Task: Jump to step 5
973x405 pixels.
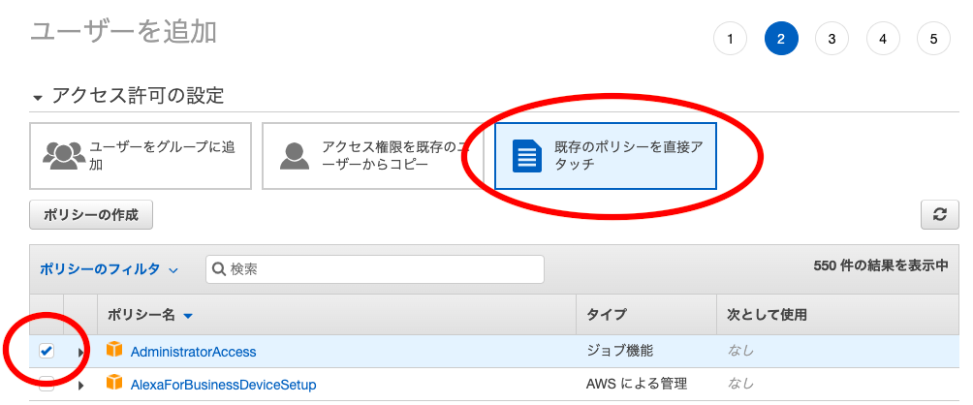Action: coord(933,39)
